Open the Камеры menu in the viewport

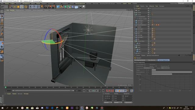[12, 10]
